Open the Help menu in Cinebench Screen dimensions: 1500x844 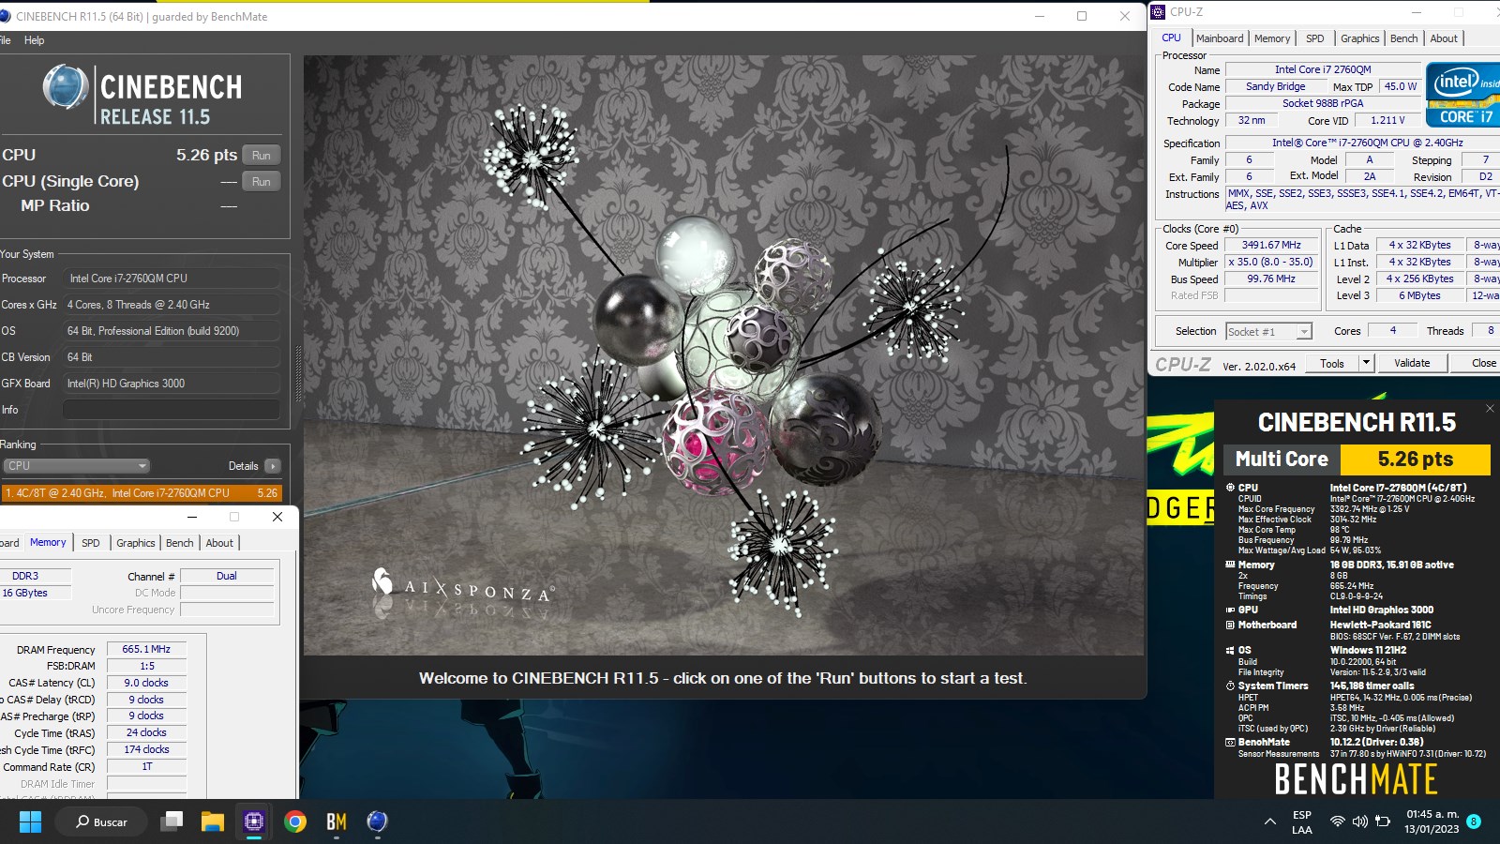34,40
